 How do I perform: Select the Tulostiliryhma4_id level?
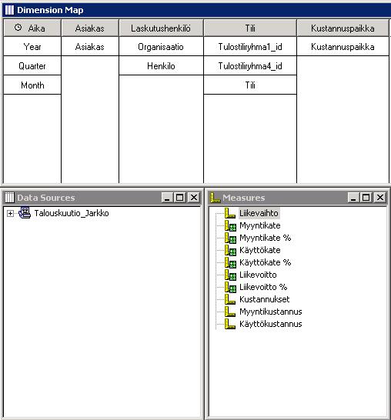point(250,66)
